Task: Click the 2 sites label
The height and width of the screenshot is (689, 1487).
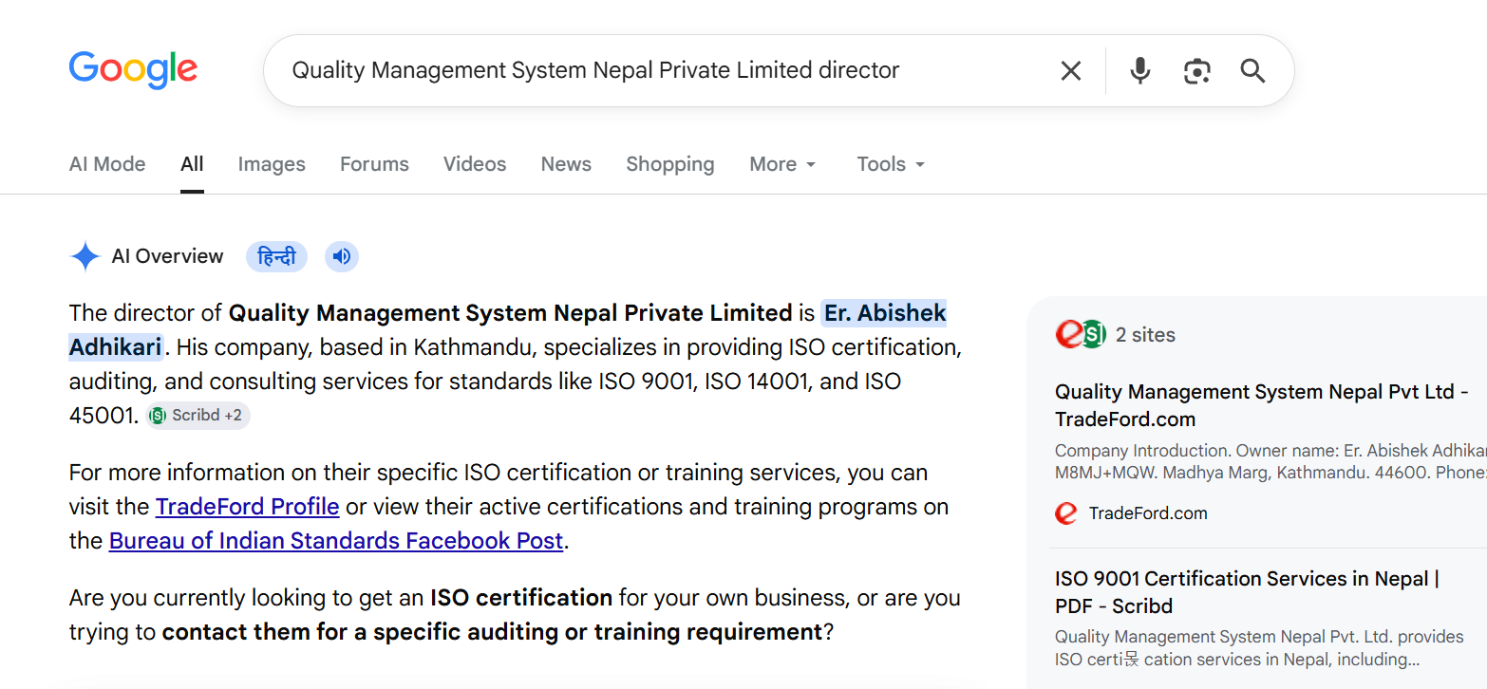Action: pos(1145,335)
